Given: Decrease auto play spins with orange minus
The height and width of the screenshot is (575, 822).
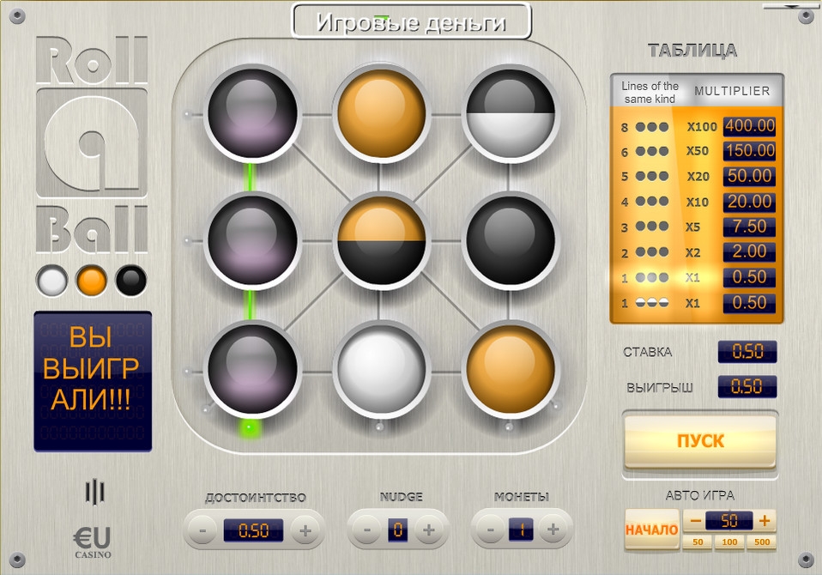Looking at the screenshot, I should click(x=695, y=520).
